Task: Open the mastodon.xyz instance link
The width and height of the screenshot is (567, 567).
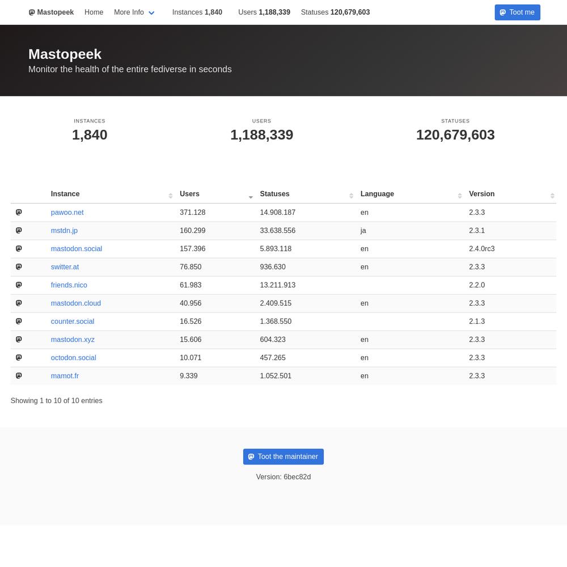Action: click(x=73, y=339)
